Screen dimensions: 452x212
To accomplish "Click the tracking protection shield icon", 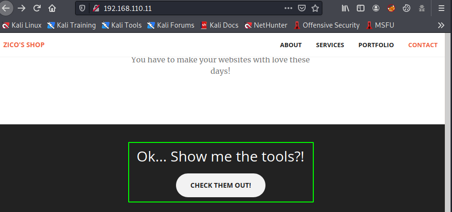I will click(x=82, y=8).
